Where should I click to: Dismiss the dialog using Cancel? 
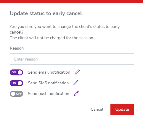pyautogui.click(x=97, y=110)
